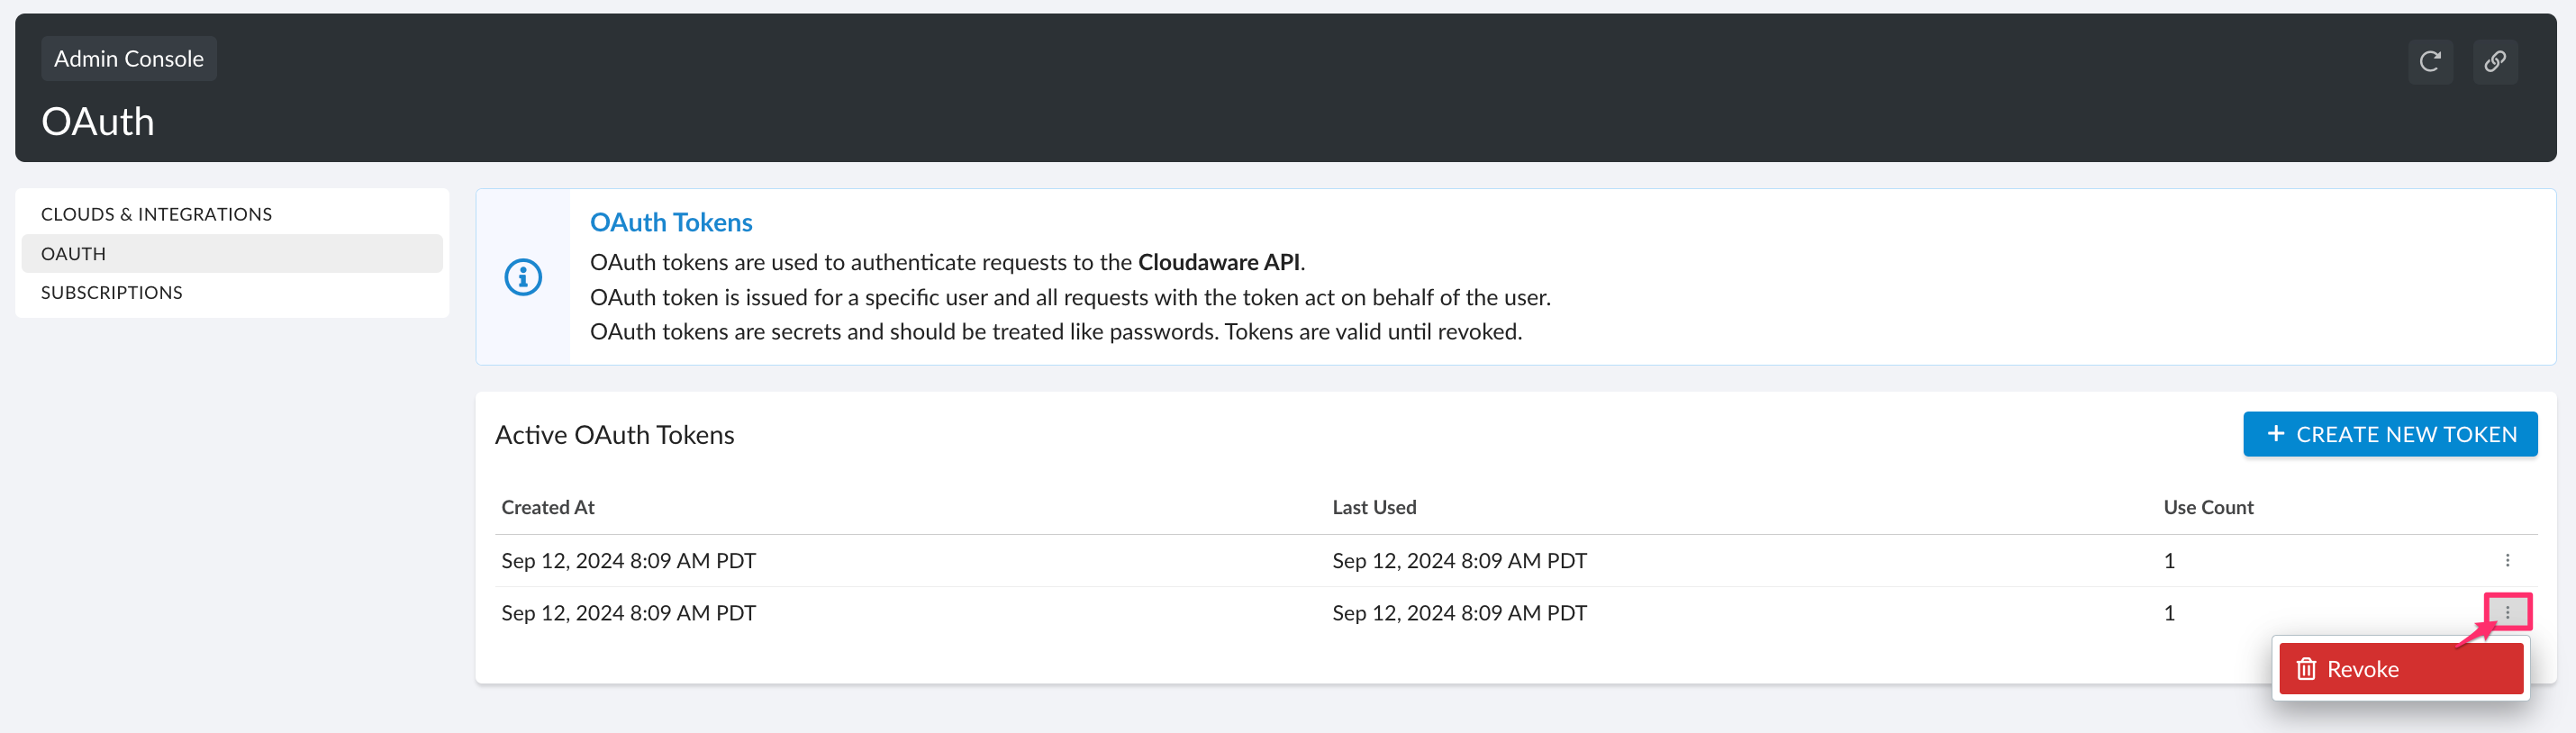The height and width of the screenshot is (733, 2576).
Task: Click the link icon at top right
Action: point(2496,61)
